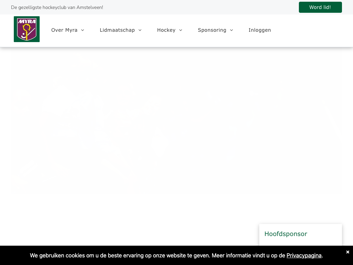Image resolution: width=353 pixels, height=265 pixels.
Task: Expand the chevron next to Sponsoring
Action: click(x=231, y=30)
